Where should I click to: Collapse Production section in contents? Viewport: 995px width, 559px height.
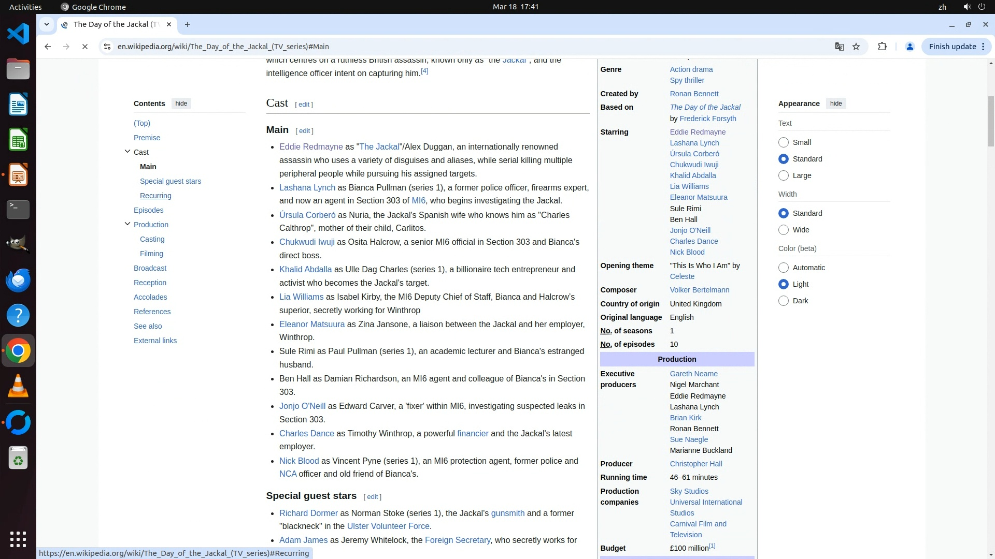127,224
